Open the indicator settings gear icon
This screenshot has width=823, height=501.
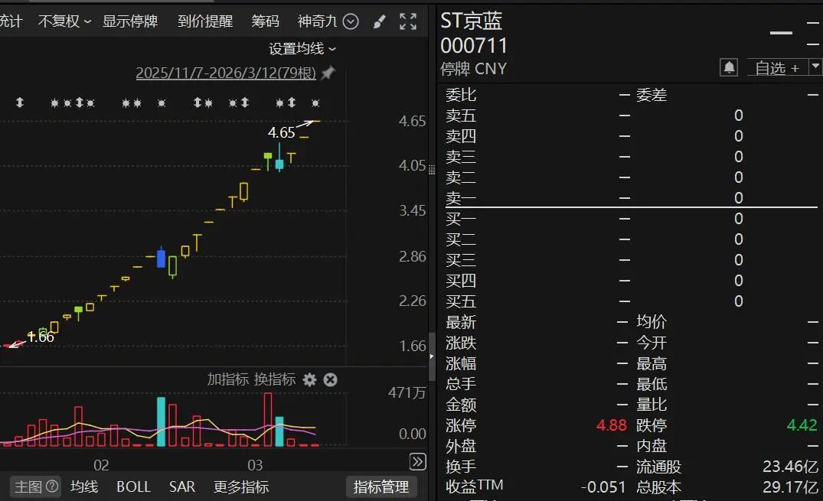[310, 379]
